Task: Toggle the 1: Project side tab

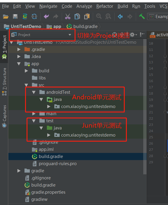Action: click(x=4, y=47)
